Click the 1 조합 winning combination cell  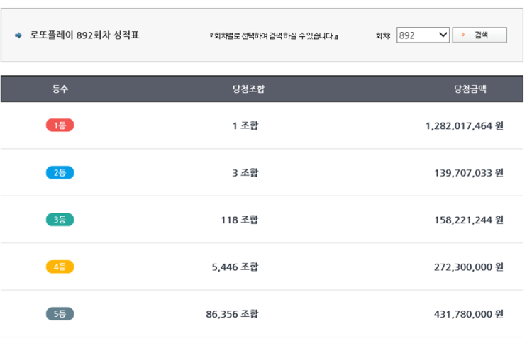pos(245,125)
